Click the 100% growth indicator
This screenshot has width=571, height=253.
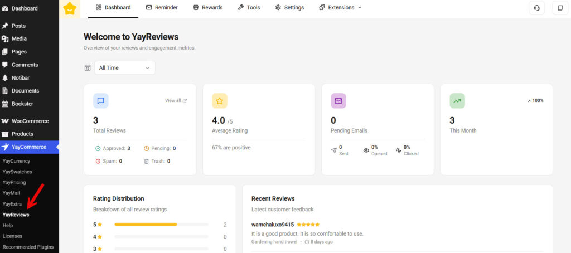coord(535,100)
